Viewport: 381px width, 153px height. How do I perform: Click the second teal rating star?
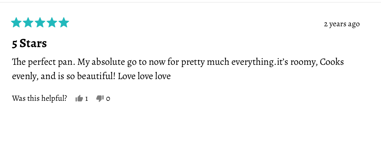pos(28,23)
